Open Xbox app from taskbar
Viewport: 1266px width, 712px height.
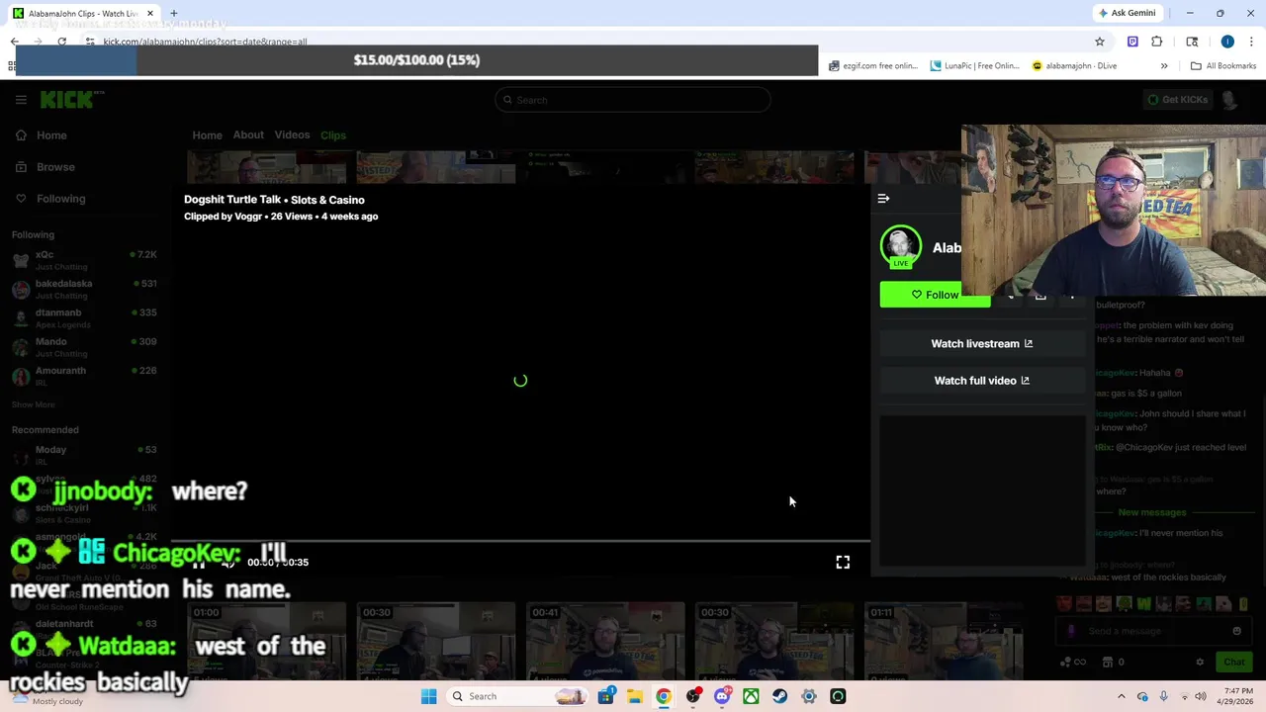(751, 696)
